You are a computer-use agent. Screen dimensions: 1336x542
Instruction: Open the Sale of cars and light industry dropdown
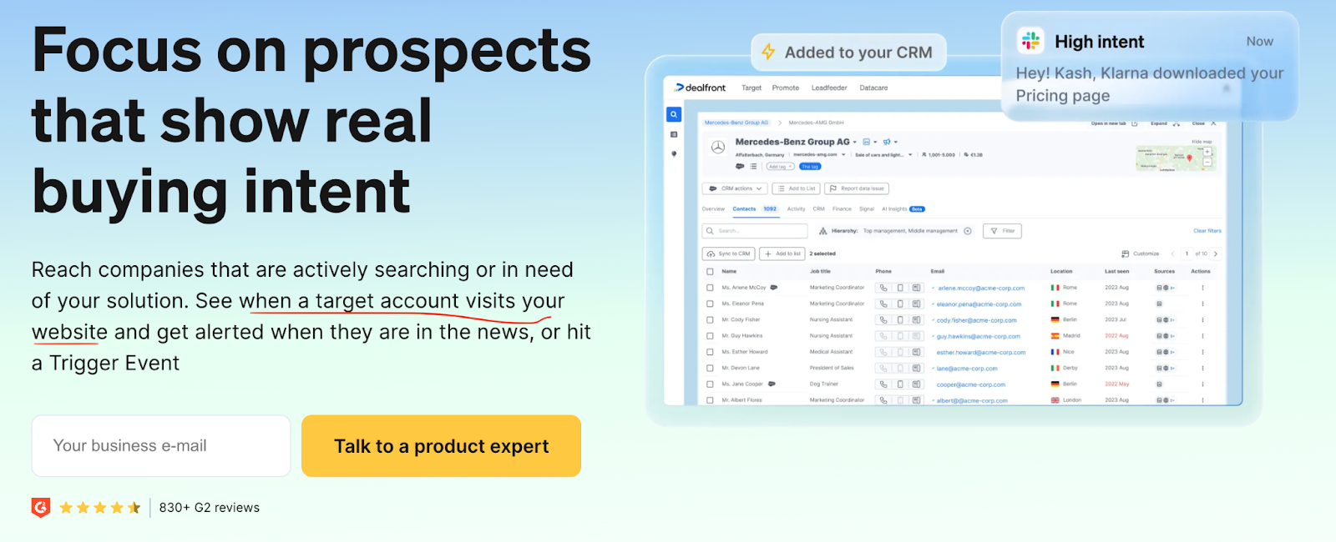tap(910, 154)
